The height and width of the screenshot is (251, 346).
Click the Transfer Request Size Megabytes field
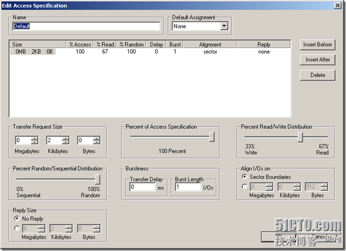pos(24,140)
